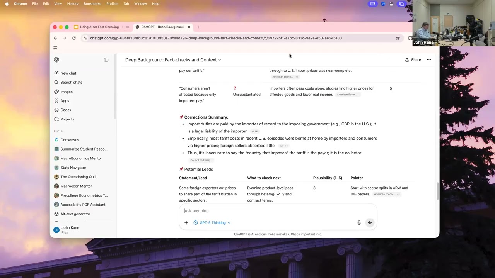The width and height of the screenshot is (495, 278).
Task: Open Chrome apps grid in bookmarks bar
Action: coord(55,47)
